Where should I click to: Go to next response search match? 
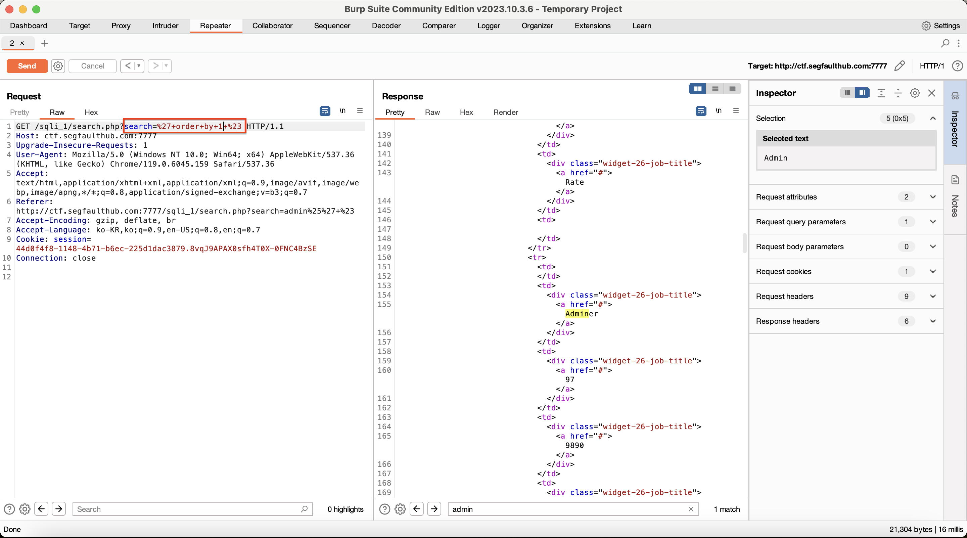click(434, 509)
